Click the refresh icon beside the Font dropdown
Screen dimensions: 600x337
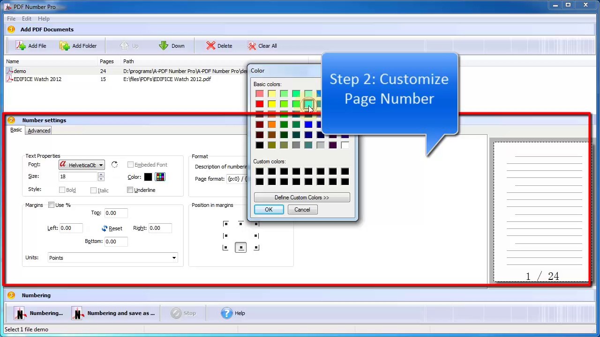point(114,165)
